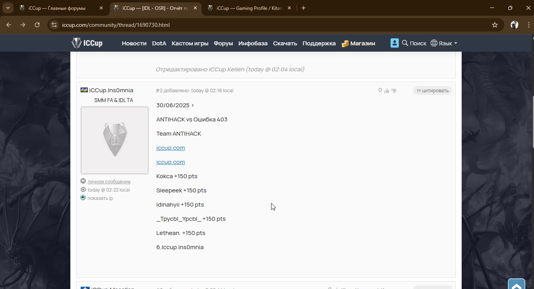Open Поддержка in the navigation bar
This screenshot has height=289, width=534.
pyautogui.click(x=319, y=43)
